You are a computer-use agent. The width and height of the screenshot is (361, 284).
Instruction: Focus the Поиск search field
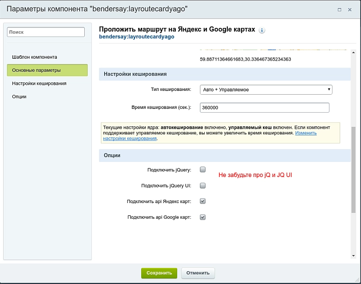pyautogui.click(x=46, y=32)
